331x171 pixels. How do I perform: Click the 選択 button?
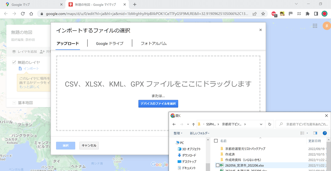65,145
